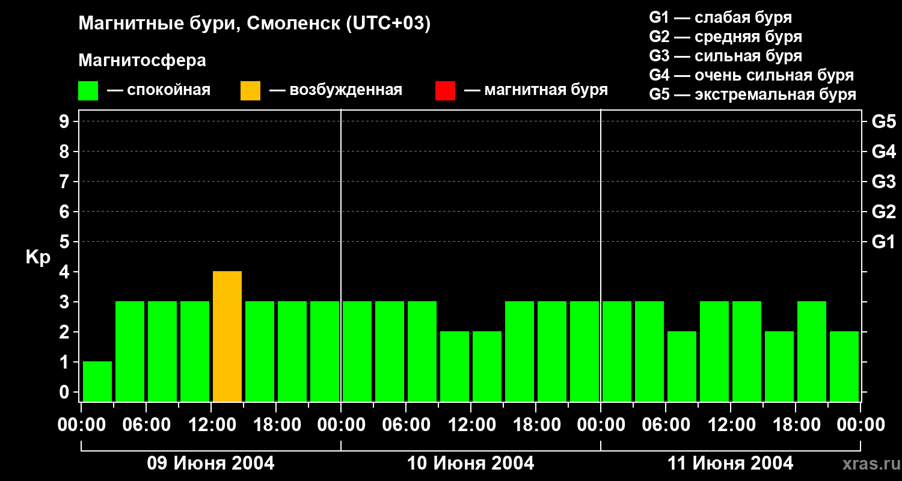Click the G1 storm level axis label
The image size is (902, 481).
point(883,242)
